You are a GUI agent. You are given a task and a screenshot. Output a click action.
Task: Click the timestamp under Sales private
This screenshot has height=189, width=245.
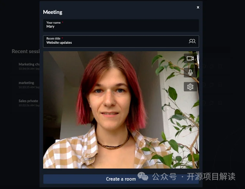pyautogui.click(x=29, y=105)
